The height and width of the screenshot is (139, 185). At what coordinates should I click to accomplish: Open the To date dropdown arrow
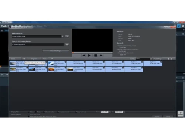coord(124,112)
